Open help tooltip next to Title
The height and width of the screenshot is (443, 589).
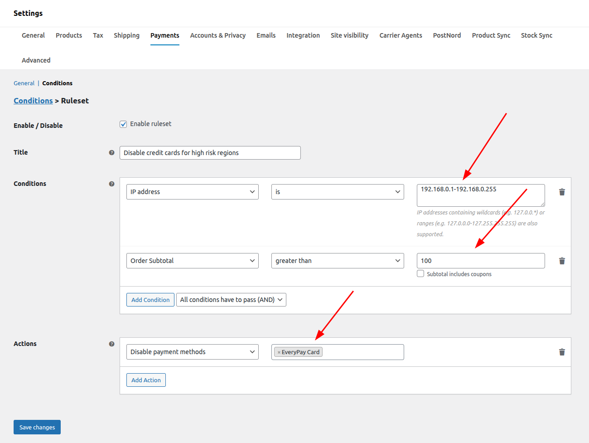[x=111, y=153]
